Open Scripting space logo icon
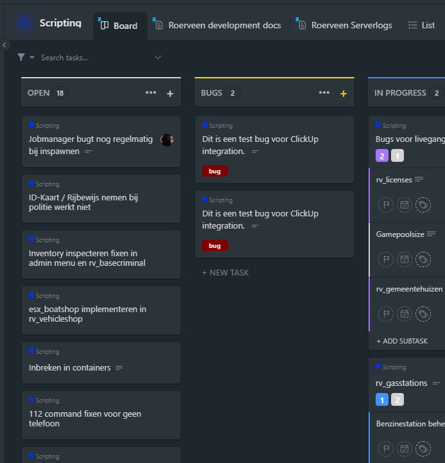Image resolution: width=445 pixels, height=463 pixels. click(x=25, y=23)
